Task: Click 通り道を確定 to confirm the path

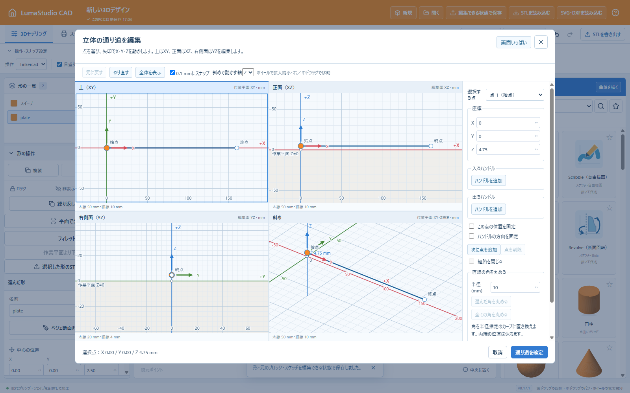Action: click(529, 353)
